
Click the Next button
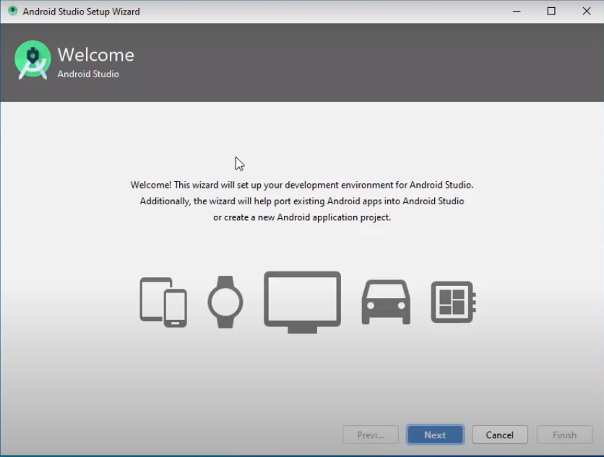click(x=435, y=435)
